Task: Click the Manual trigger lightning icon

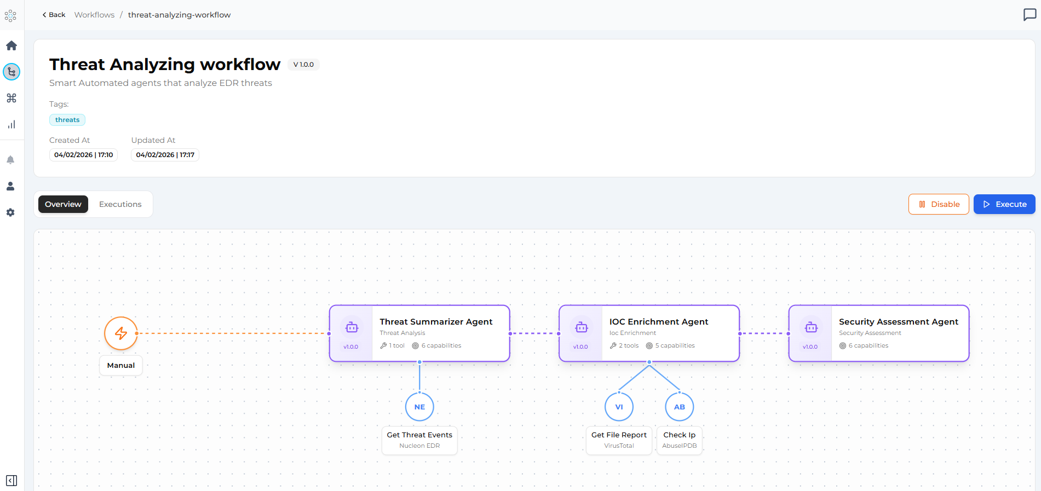Action: 121,333
